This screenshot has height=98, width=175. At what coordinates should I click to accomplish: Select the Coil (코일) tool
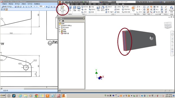coord(91,7)
